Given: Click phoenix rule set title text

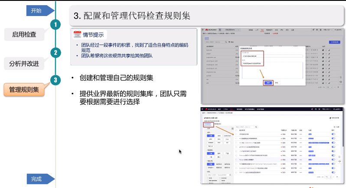Looking at the screenshot, I should (x=211, y=118).
